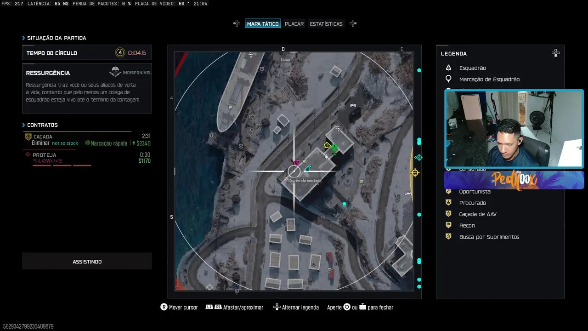588x331 pixels.
Task: Click the Marcação rápida label
Action: pos(109,143)
